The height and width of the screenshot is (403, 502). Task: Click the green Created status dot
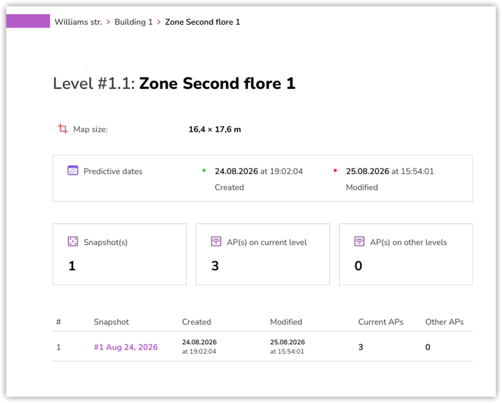click(204, 171)
